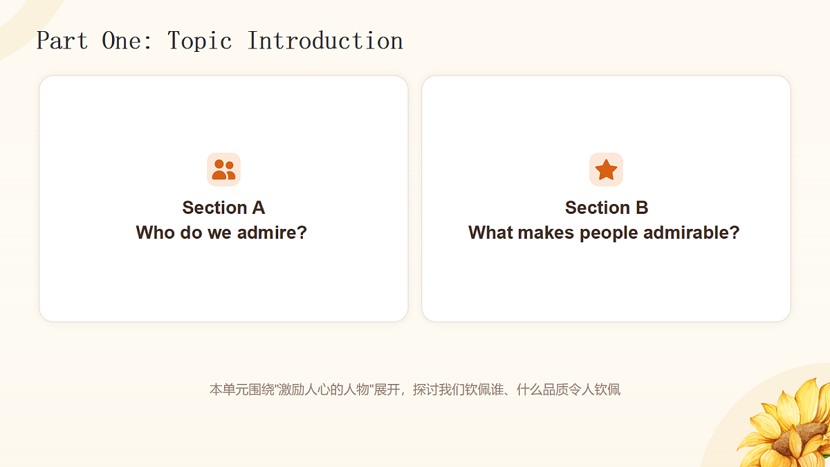Click the quoted phrase "激励人心的人物" in footer
The width and height of the screenshot is (830, 467).
click(325, 390)
